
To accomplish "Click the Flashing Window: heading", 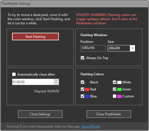I will (94, 35).
